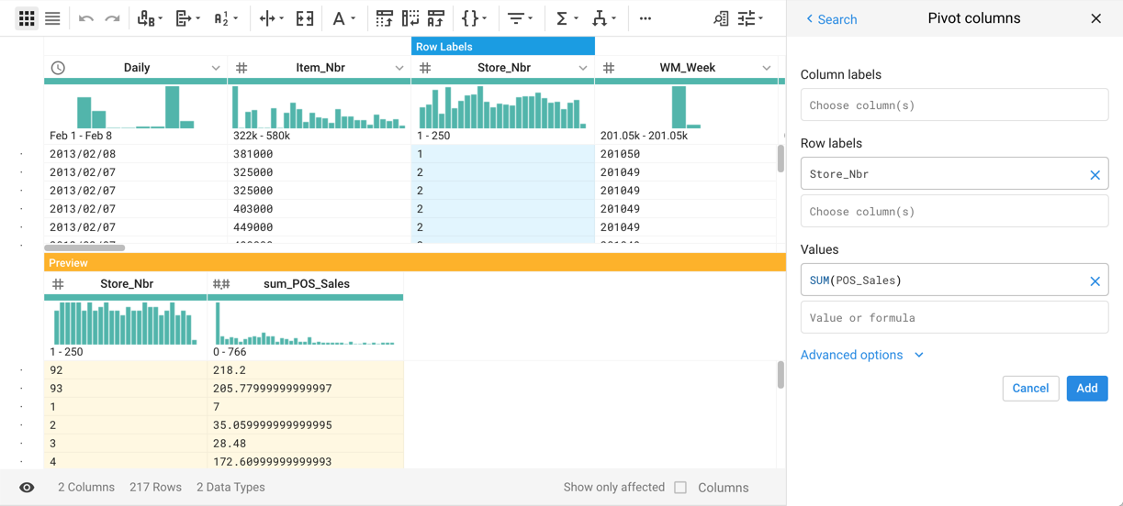The image size is (1123, 506).
Task: Expand Advanced options section
Action: [x=861, y=355]
